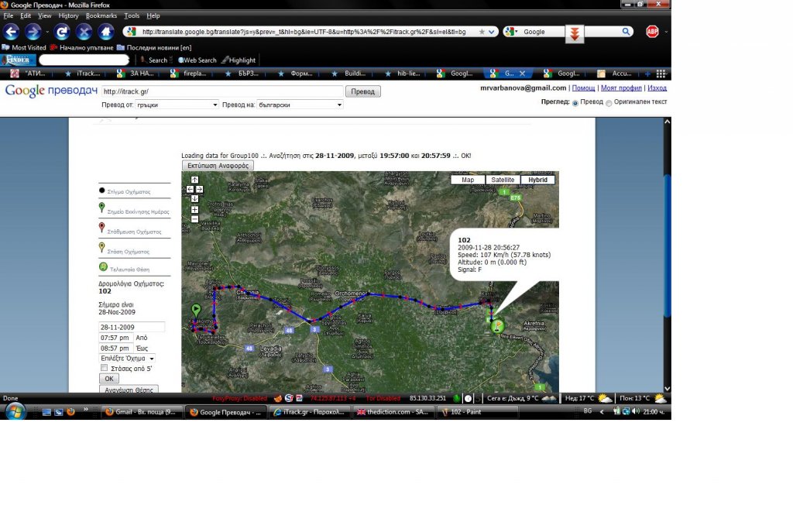
Task: Expand the 'Επιλέξτε Όχημα' vehicle dropdown
Action: coord(127,359)
